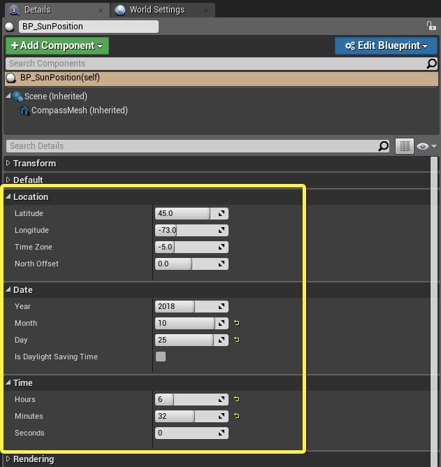Click the details panel vertical scrollbar

click(x=434, y=312)
